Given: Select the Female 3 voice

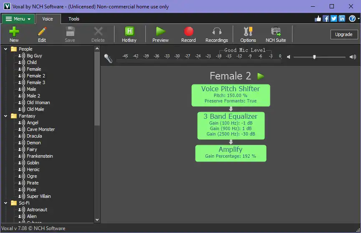Looking at the screenshot, I should 36,82.
